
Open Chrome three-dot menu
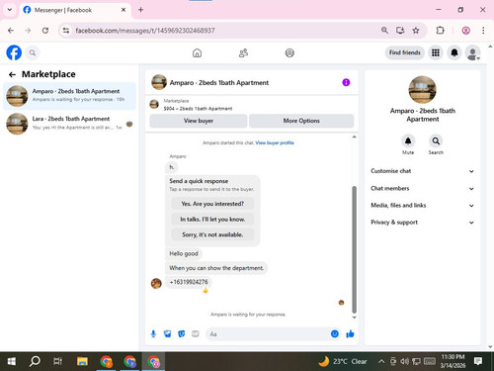(483, 31)
